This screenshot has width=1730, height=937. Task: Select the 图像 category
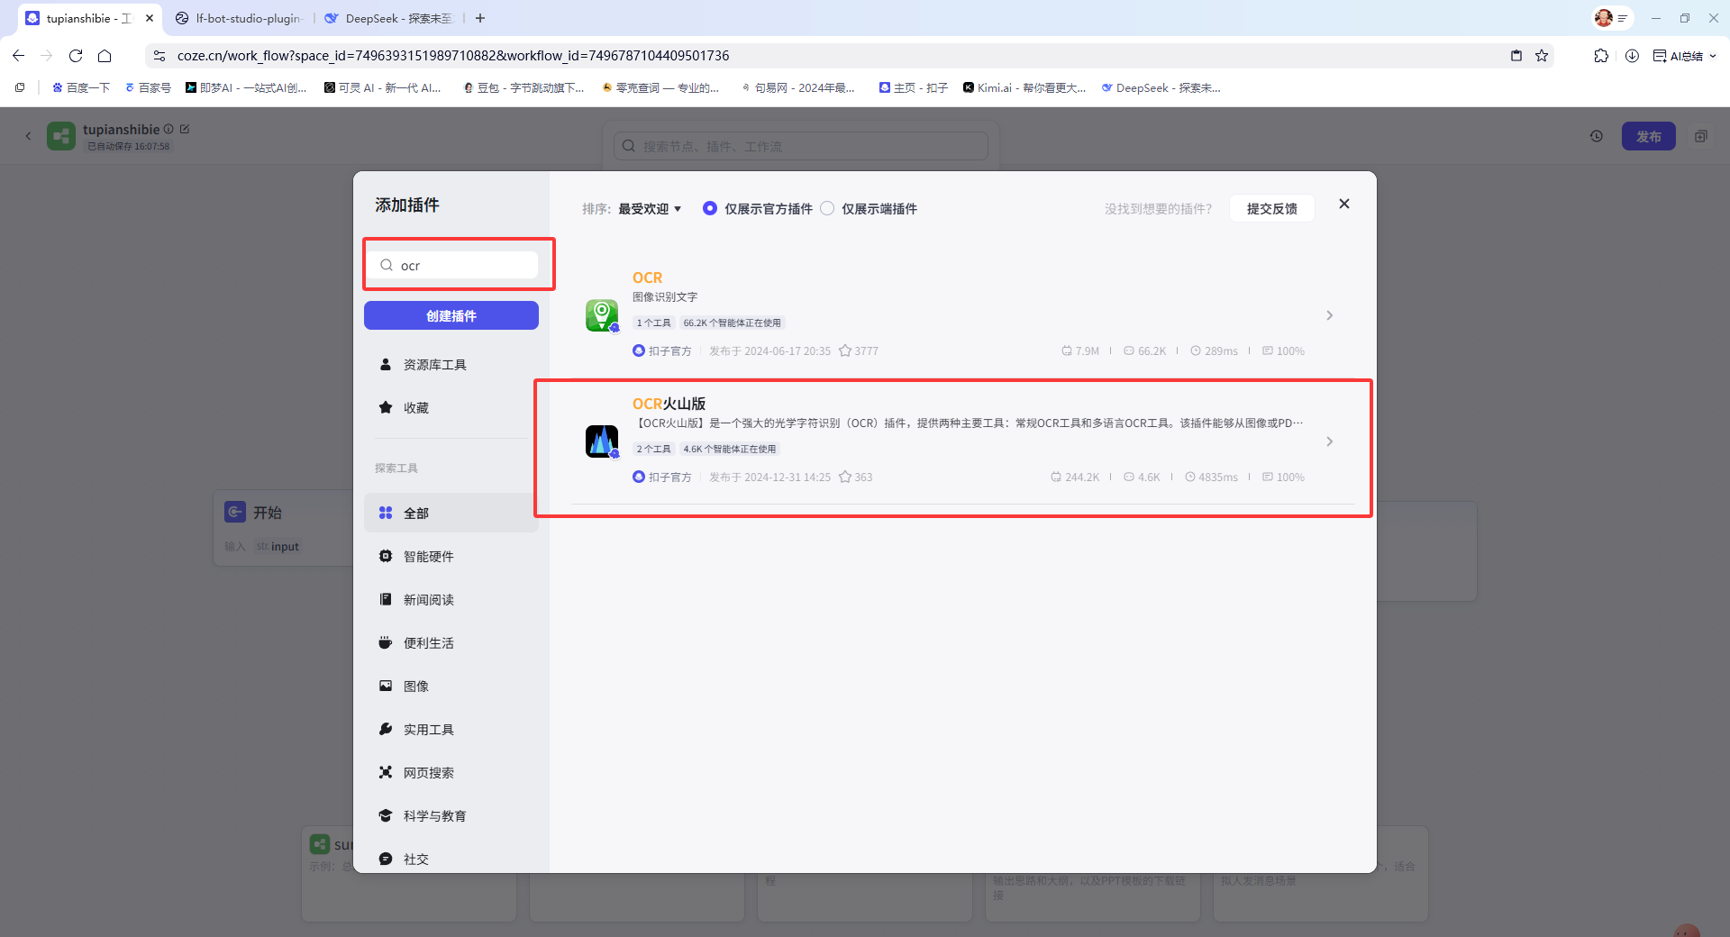pyautogui.click(x=451, y=686)
